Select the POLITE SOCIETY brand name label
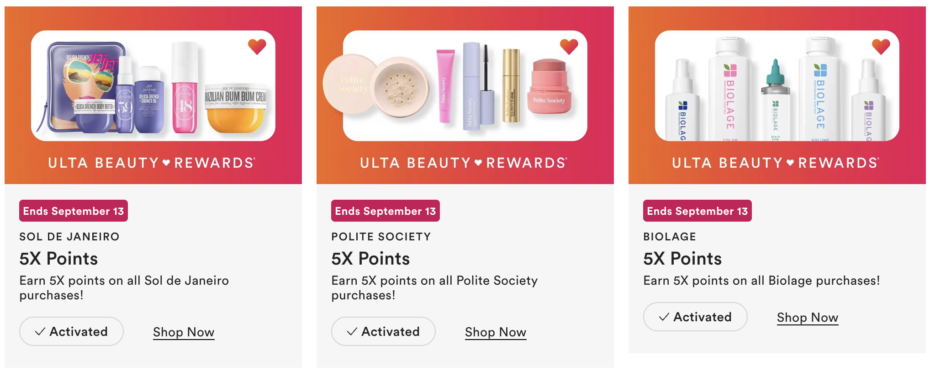The width and height of the screenshot is (930, 372). click(x=381, y=236)
